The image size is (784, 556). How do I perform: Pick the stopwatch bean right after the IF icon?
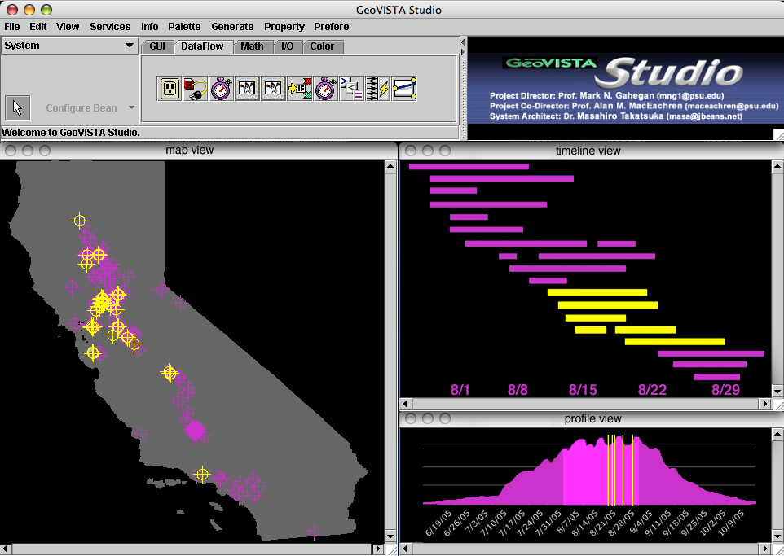pyautogui.click(x=326, y=89)
